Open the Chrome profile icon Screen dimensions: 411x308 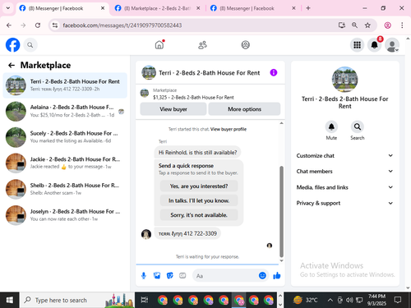[x=387, y=25]
